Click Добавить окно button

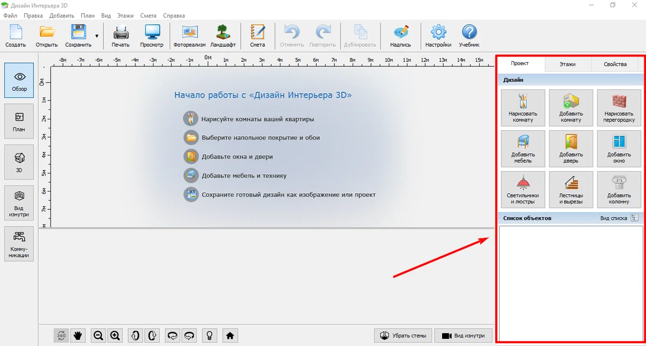pyautogui.click(x=619, y=149)
